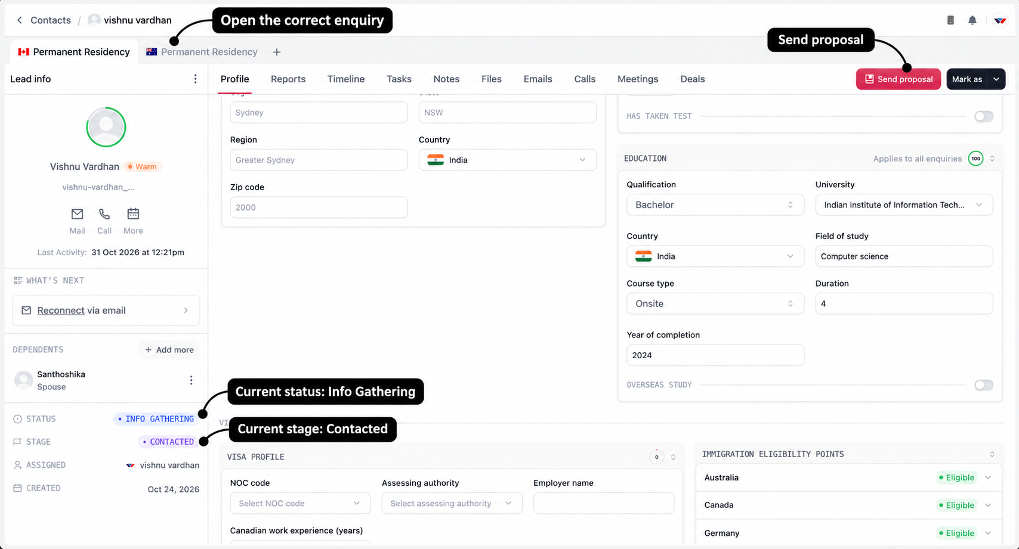Enable the Overseas Study toggle
Image resolution: width=1019 pixels, height=549 pixels.
tap(984, 385)
